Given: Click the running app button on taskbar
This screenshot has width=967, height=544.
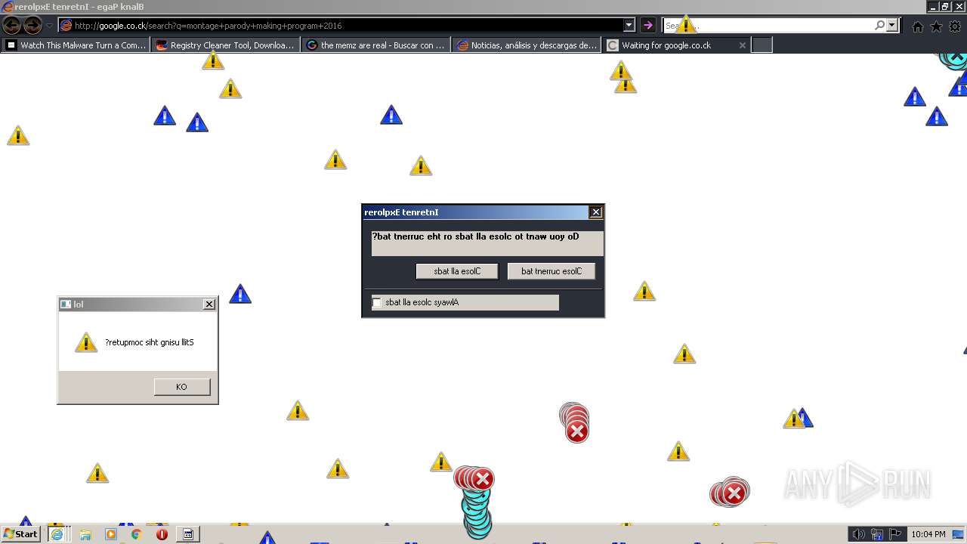Looking at the screenshot, I should (188, 534).
